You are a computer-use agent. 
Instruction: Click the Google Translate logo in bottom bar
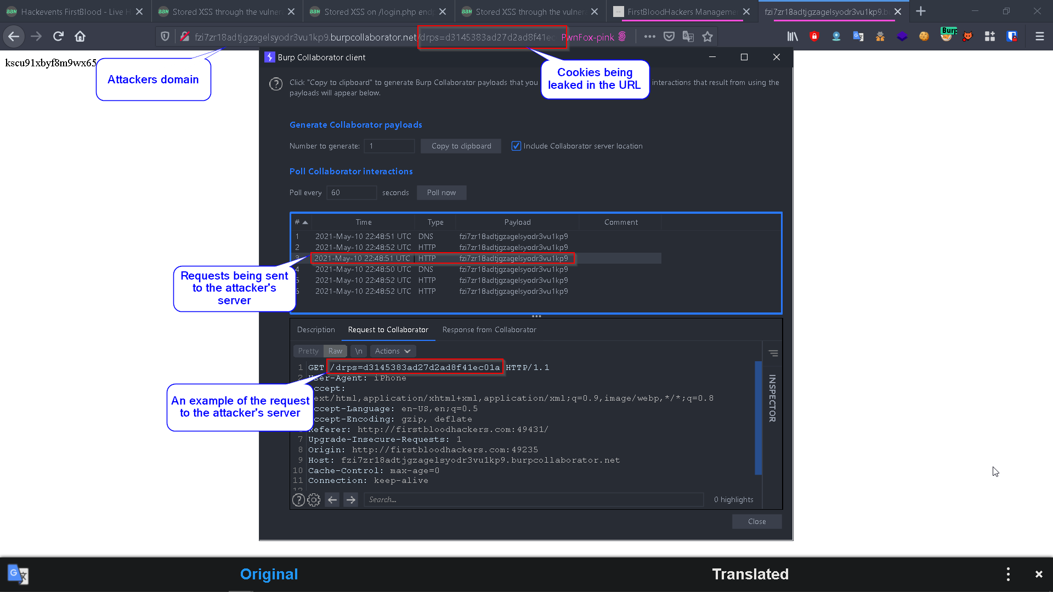point(18,574)
